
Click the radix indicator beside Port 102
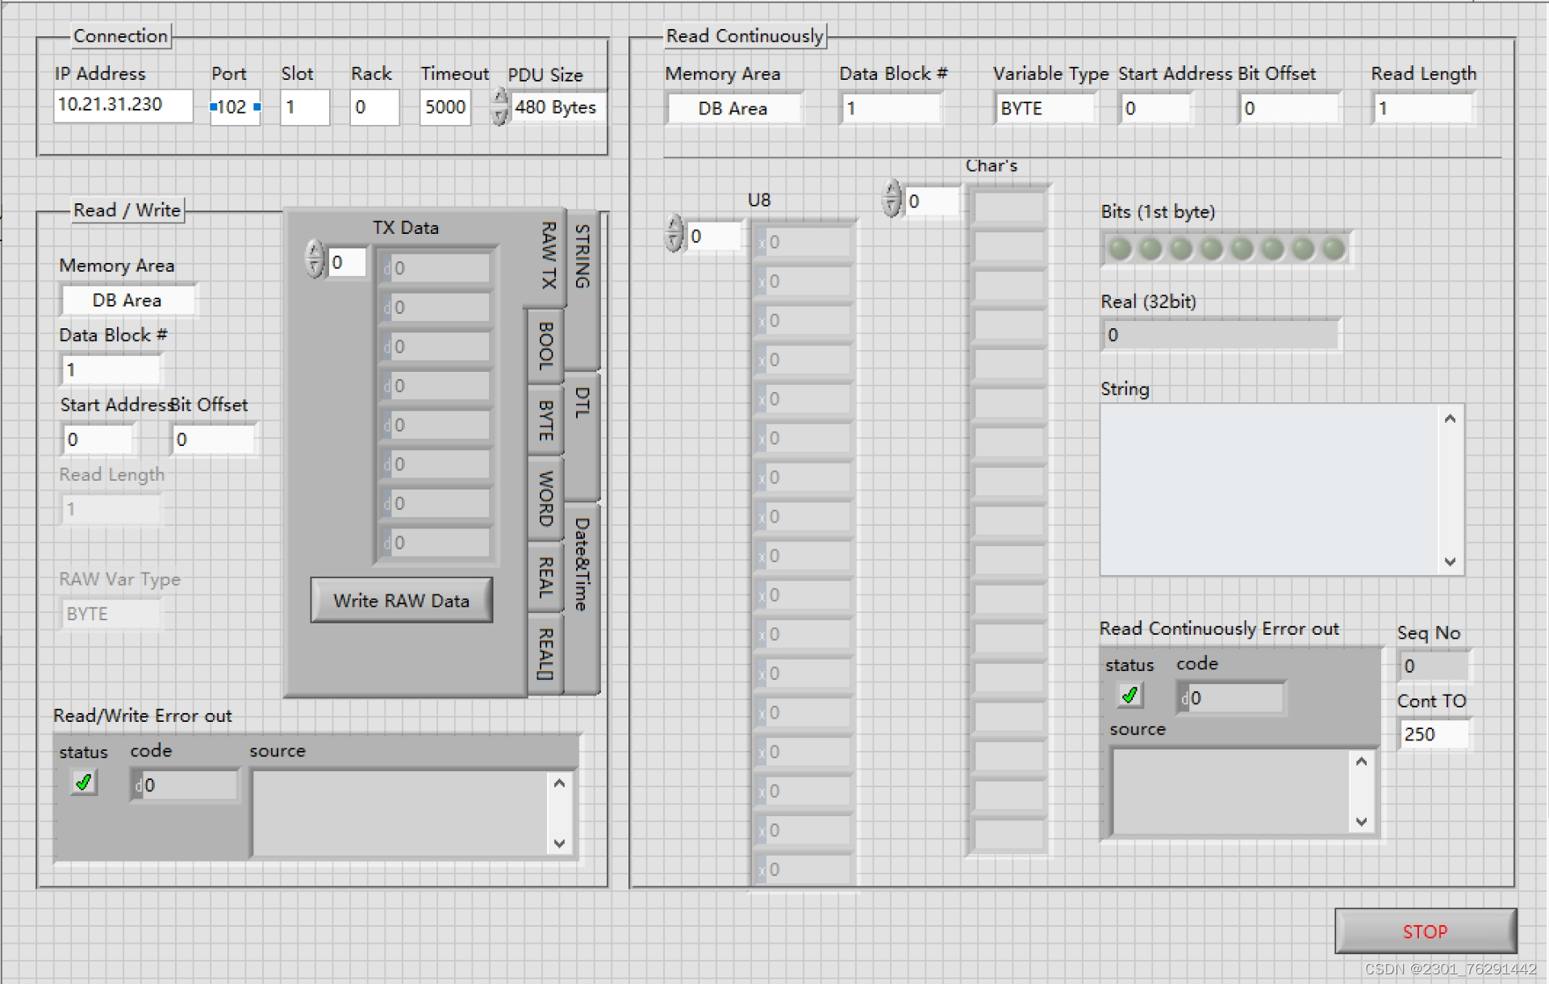215,106
